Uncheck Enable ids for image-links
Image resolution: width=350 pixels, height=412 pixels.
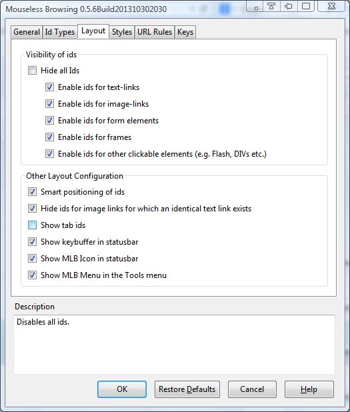[x=49, y=104]
